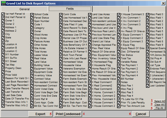Disable the Land Use Acres checkbox
The image size is (167, 118).
(x=90, y=14)
